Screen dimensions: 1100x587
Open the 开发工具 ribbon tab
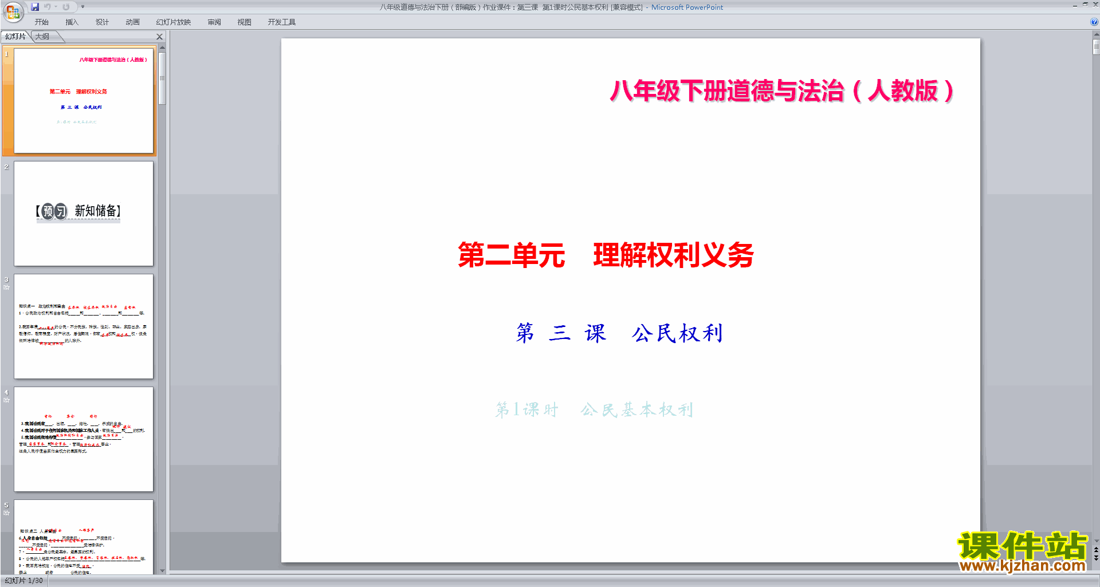point(281,22)
